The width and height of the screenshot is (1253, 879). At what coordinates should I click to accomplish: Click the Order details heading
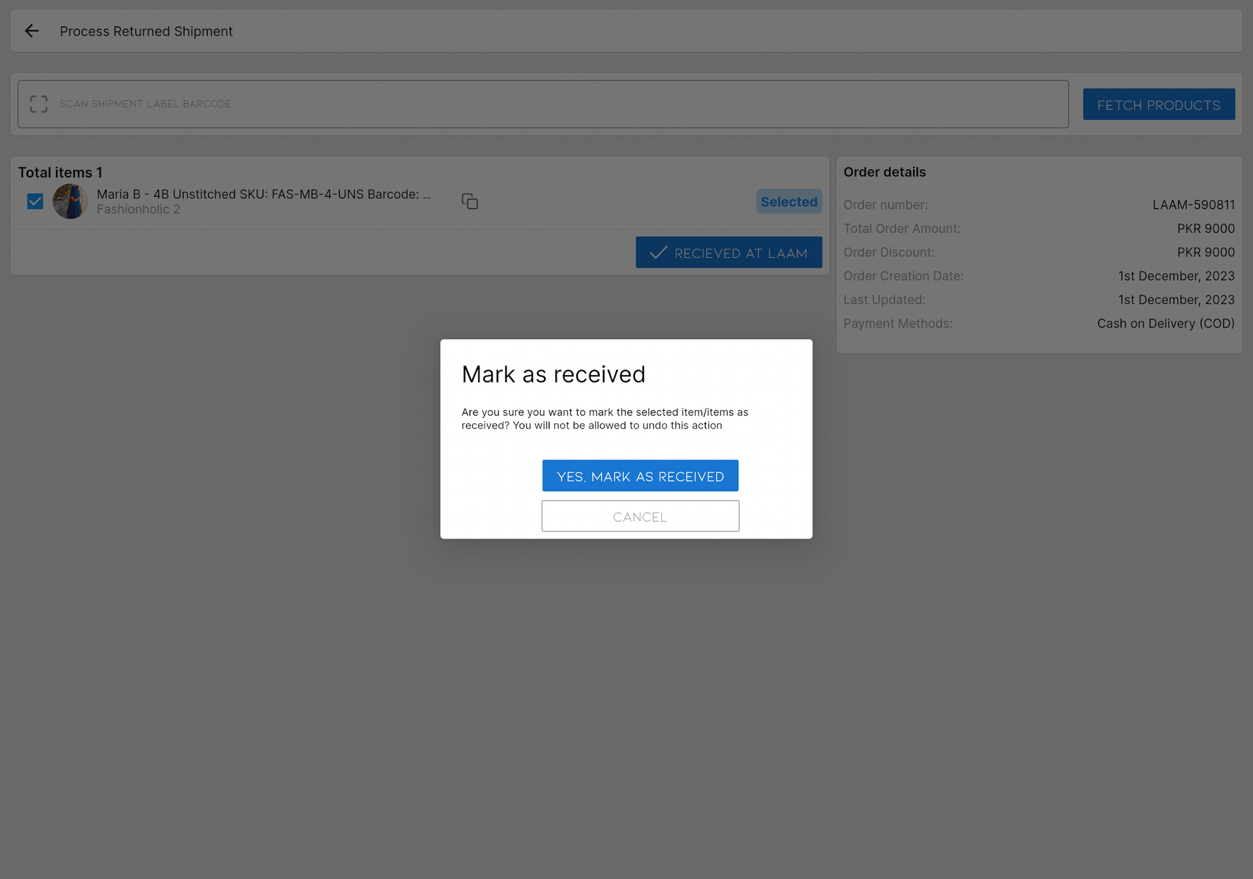[884, 172]
